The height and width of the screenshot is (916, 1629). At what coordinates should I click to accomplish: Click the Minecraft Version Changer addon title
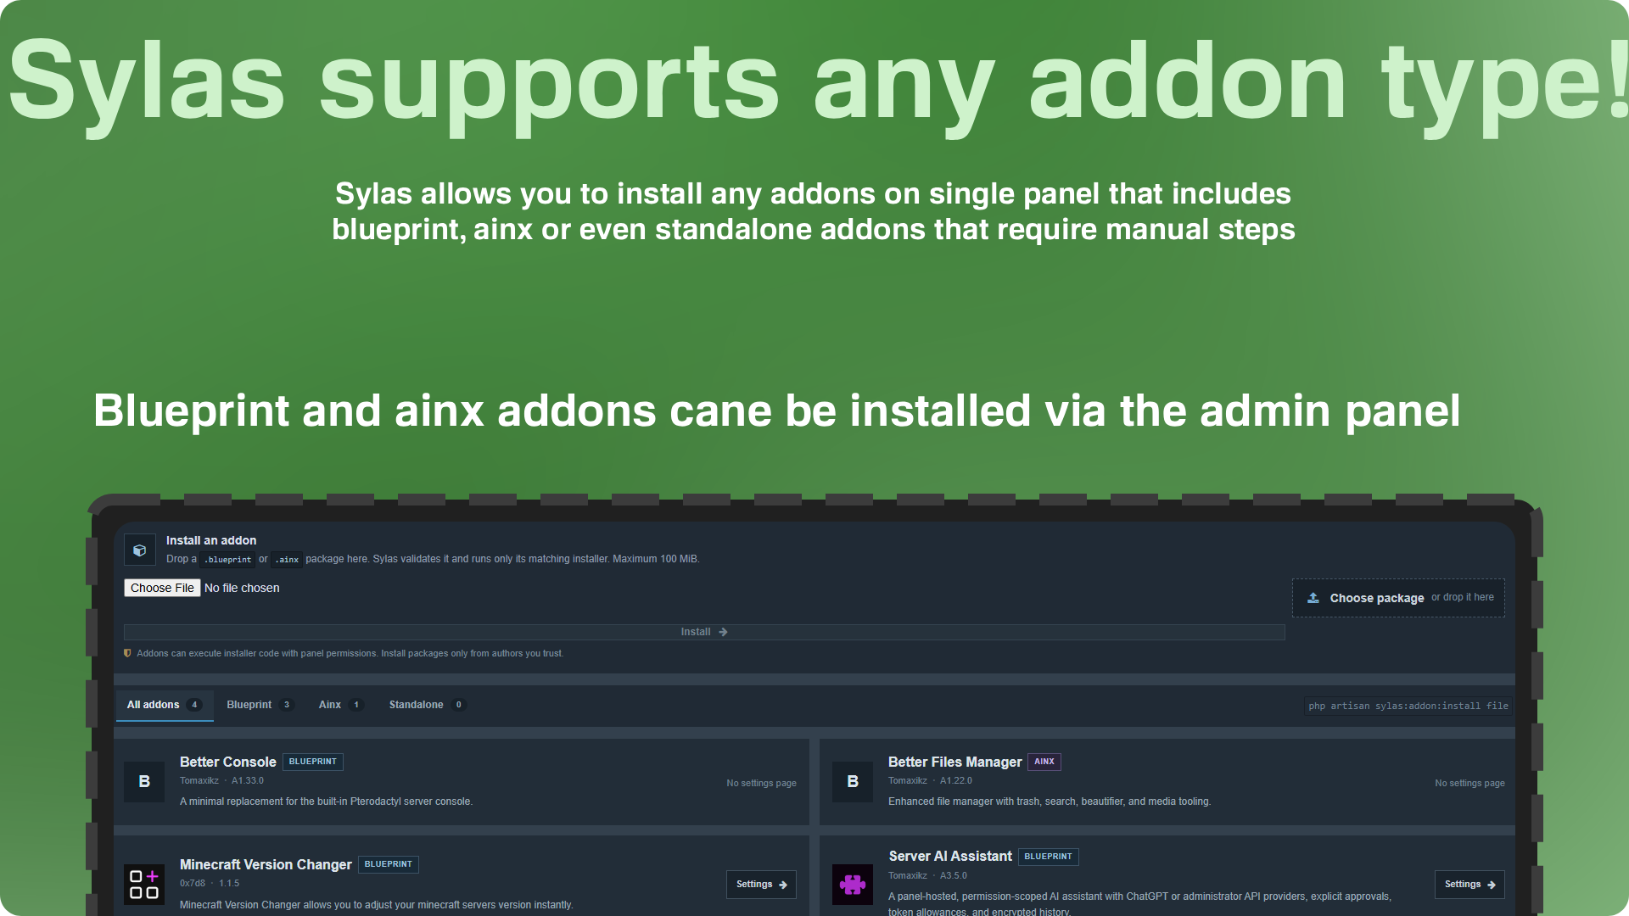point(266,864)
